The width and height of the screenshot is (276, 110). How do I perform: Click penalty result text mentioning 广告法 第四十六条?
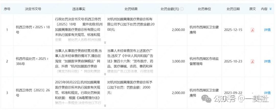pos(130,61)
